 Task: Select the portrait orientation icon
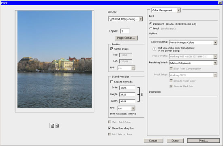[52, 126]
